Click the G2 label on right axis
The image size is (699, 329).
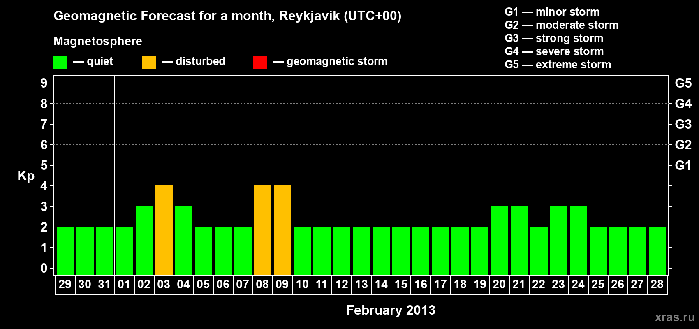(x=683, y=145)
